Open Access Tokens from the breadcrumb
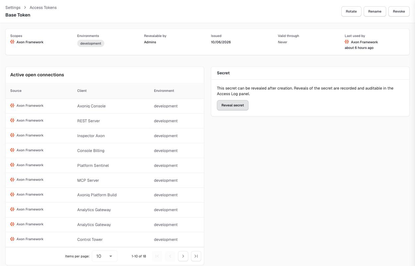Viewport: 415px width, 266px height. coord(43,8)
